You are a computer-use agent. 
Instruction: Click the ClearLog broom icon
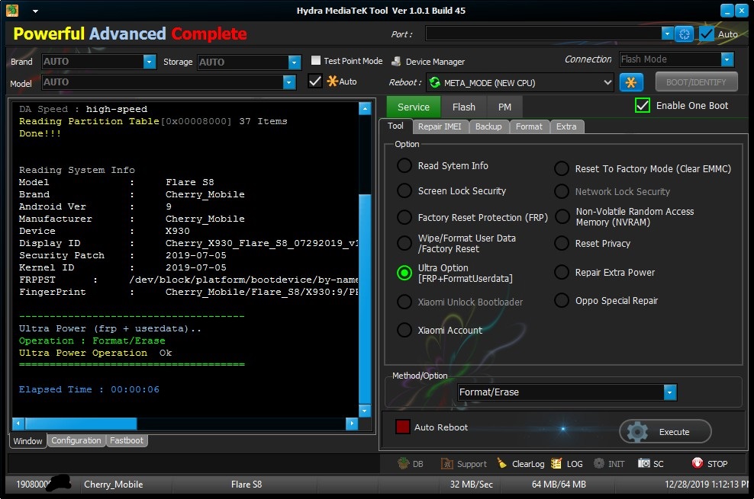click(x=501, y=463)
